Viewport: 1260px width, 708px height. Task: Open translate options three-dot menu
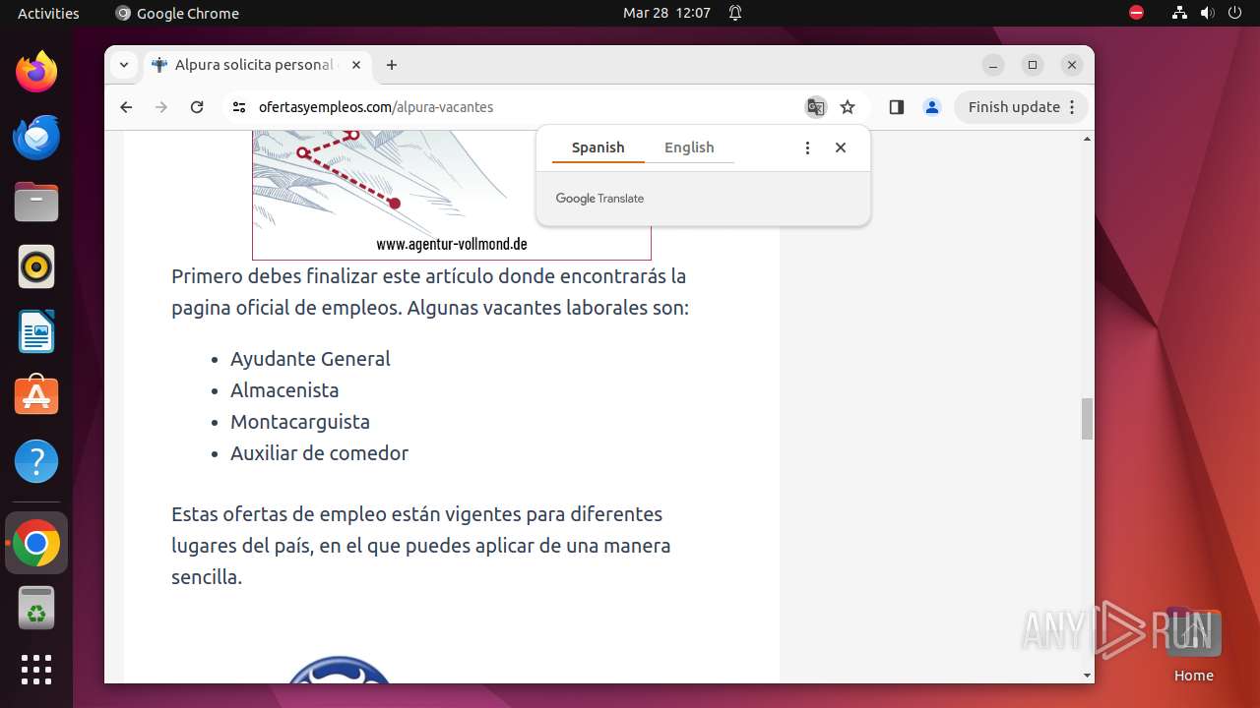(x=807, y=147)
